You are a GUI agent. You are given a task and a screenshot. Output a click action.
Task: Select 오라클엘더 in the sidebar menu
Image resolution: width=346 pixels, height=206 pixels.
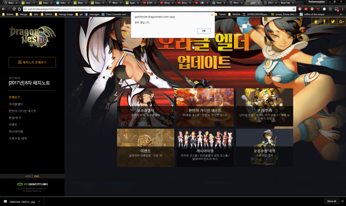(x=16, y=104)
